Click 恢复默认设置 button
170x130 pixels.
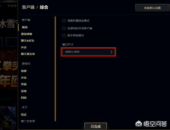[152, 8]
